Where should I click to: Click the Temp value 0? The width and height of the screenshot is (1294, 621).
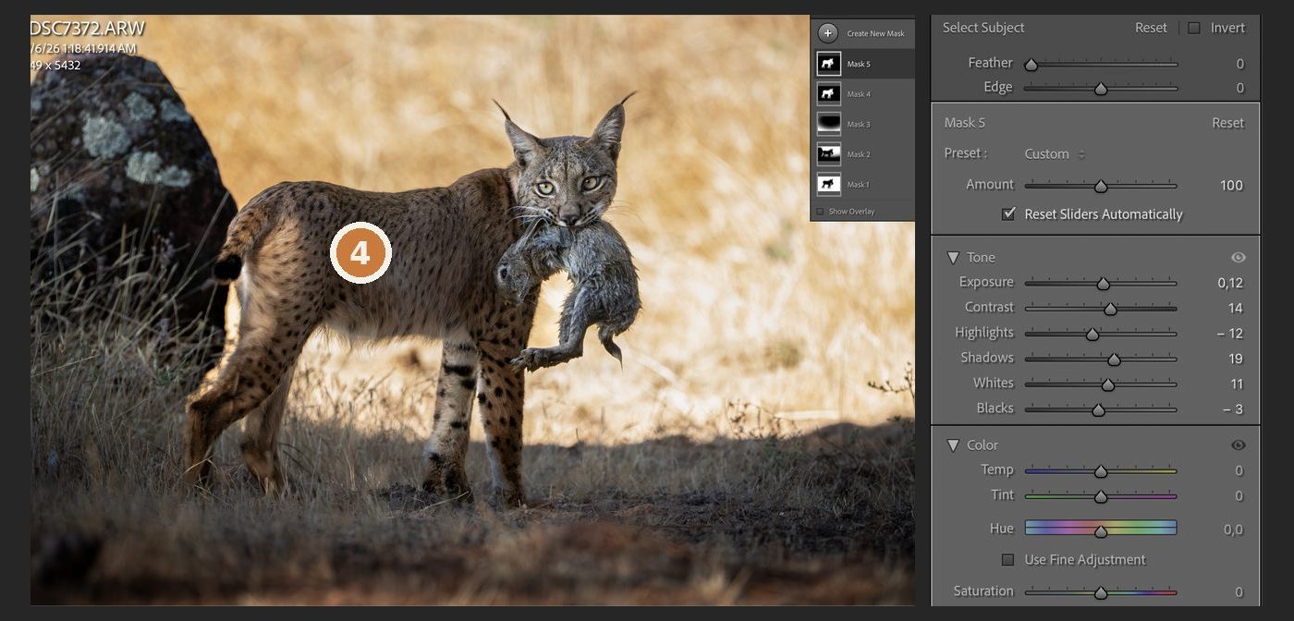pyautogui.click(x=1239, y=470)
